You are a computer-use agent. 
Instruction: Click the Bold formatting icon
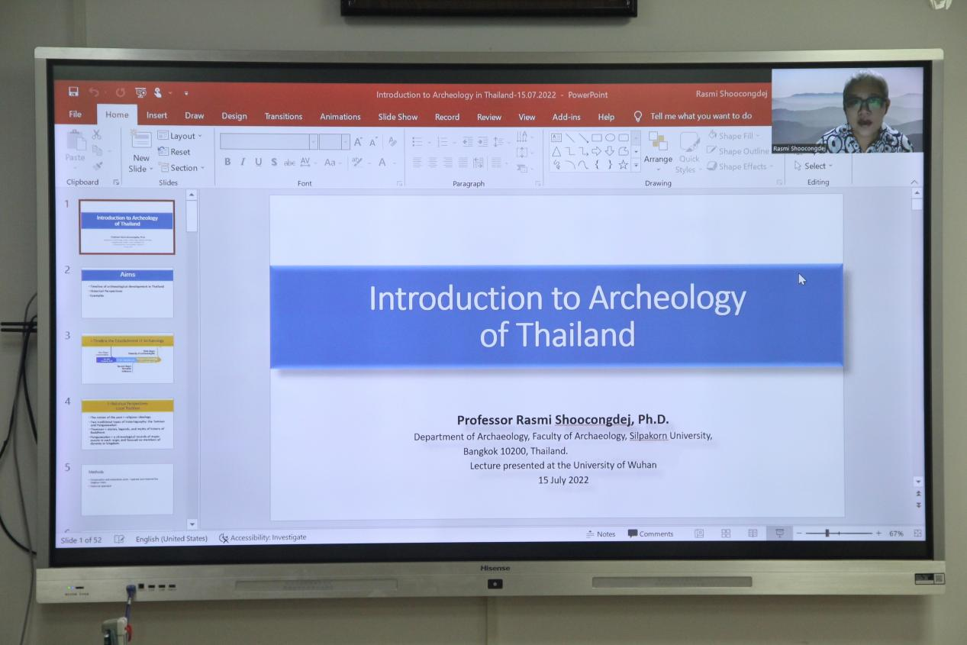(x=227, y=162)
